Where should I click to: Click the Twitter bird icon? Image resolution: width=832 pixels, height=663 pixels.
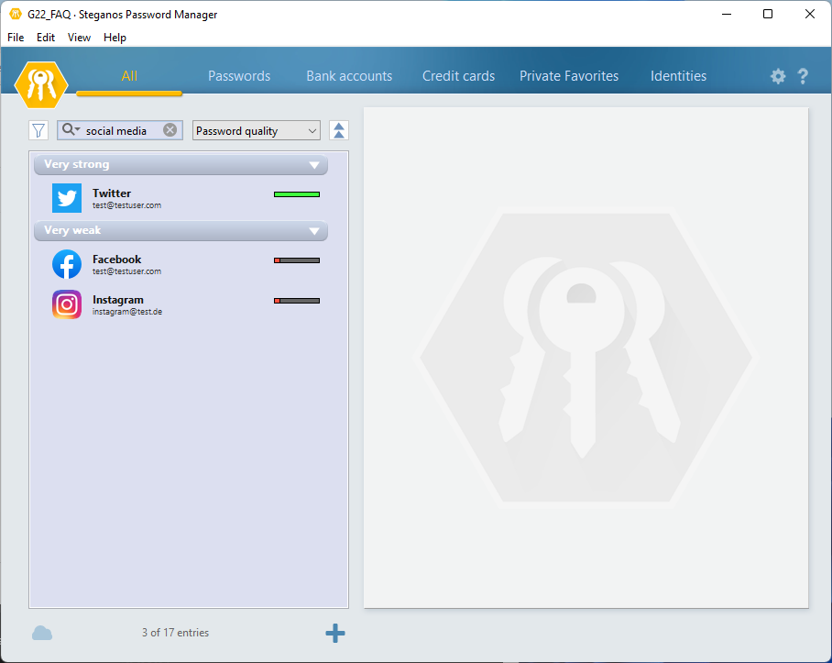tap(67, 198)
